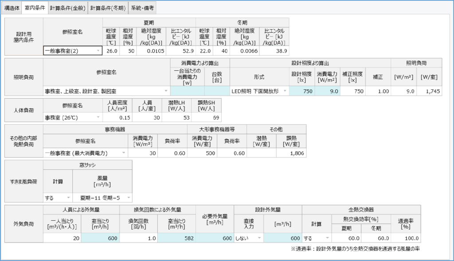Click the 消費電力 9.0 W/m² field
The width and height of the screenshot is (454, 261).
(328, 91)
